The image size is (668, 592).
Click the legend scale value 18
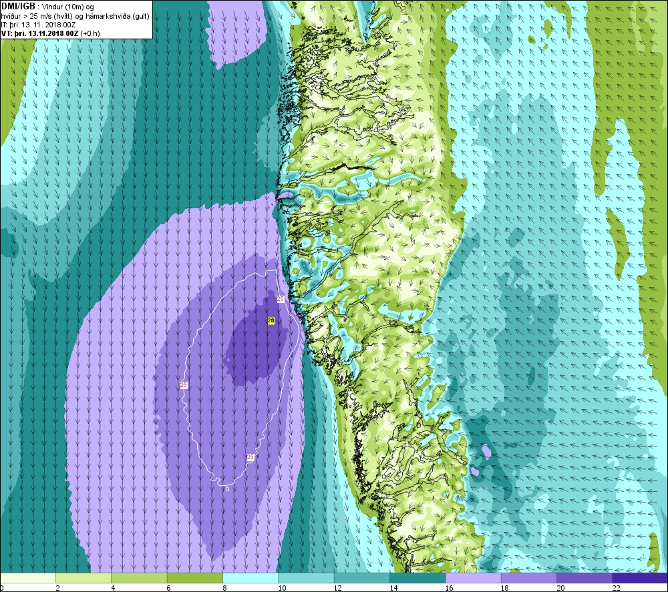pos(505,588)
